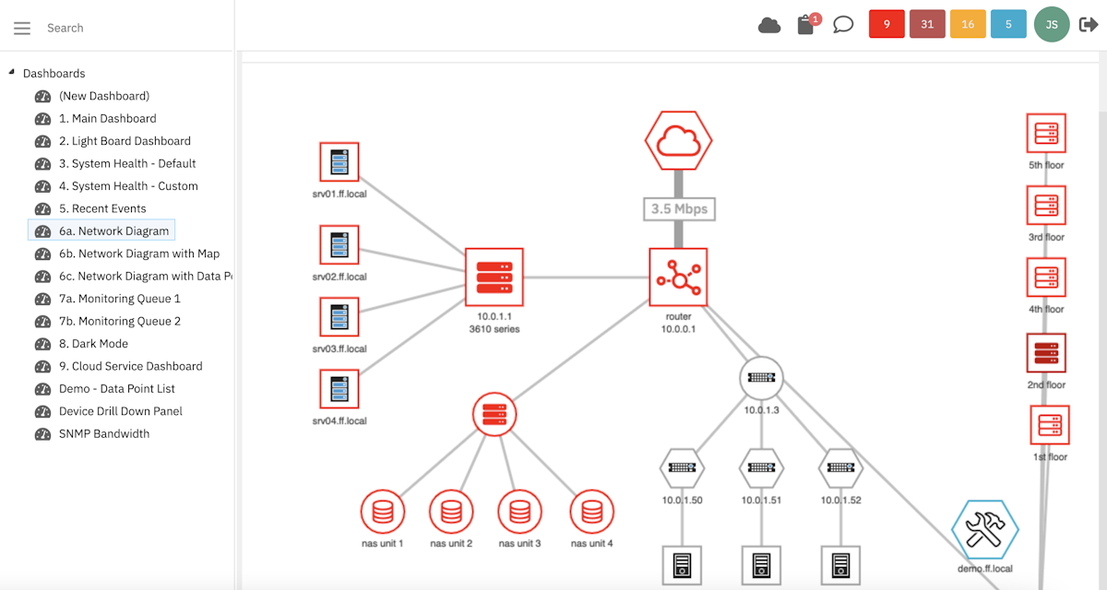The image size is (1107, 590).
Task: Click the demo.ff.local maintenance hexagon icon
Action: 984,530
